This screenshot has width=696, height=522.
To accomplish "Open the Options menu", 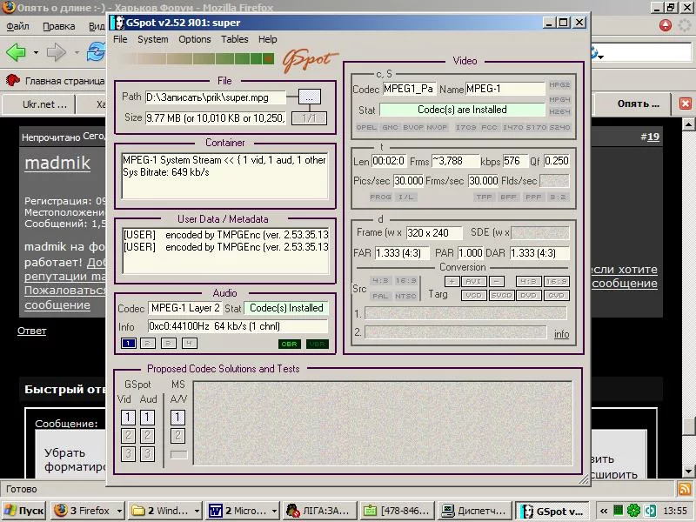I will [x=195, y=39].
